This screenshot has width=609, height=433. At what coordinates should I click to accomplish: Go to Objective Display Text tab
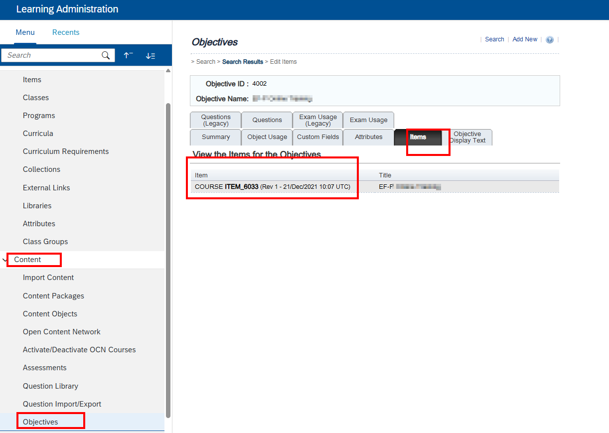coord(467,137)
